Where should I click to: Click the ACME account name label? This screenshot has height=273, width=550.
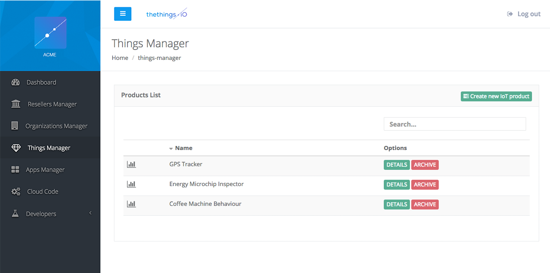[x=50, y=55]
